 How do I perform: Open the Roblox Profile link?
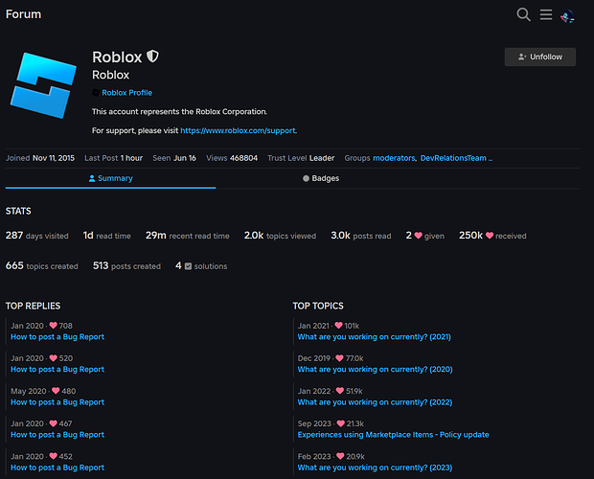[126, 92]
